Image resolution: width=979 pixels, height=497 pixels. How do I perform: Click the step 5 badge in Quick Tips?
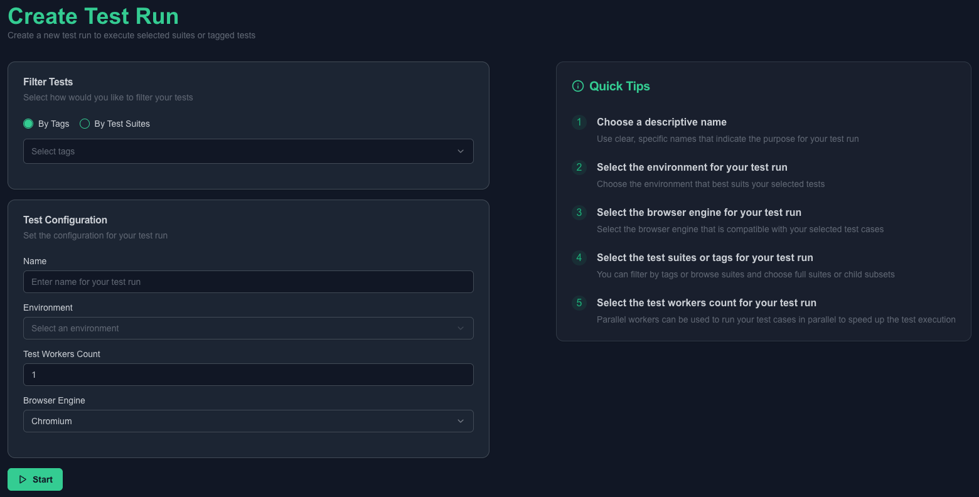(579, 303)
